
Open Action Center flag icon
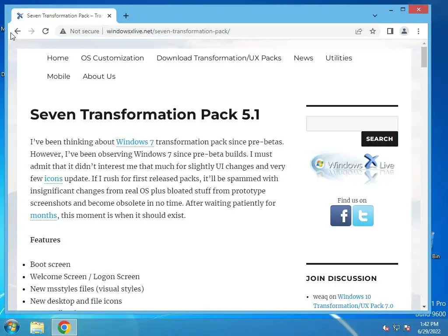click(x=407, y=328)
